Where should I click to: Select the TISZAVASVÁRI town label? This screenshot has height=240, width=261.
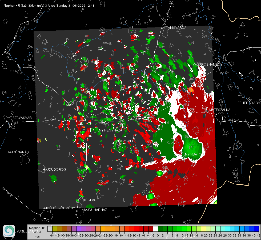21,118
